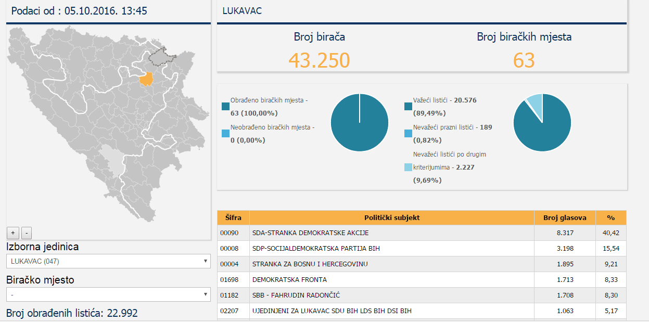Select the Demokratska Fronta table row
Viewport: 649px width, 322px height.
(x=391, y=280)
